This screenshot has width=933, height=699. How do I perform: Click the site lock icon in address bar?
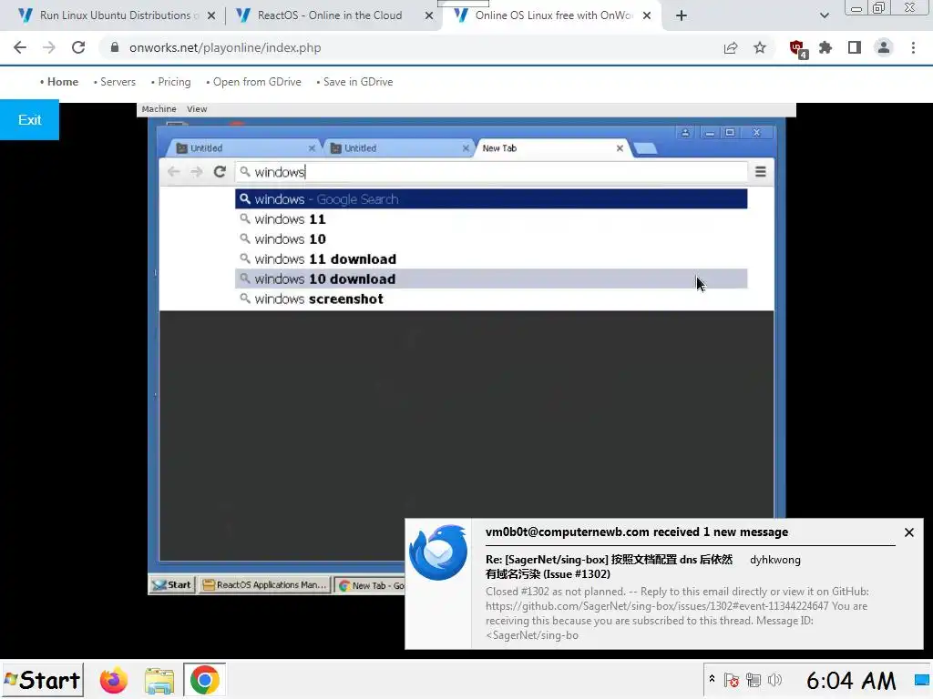[115, 47]
